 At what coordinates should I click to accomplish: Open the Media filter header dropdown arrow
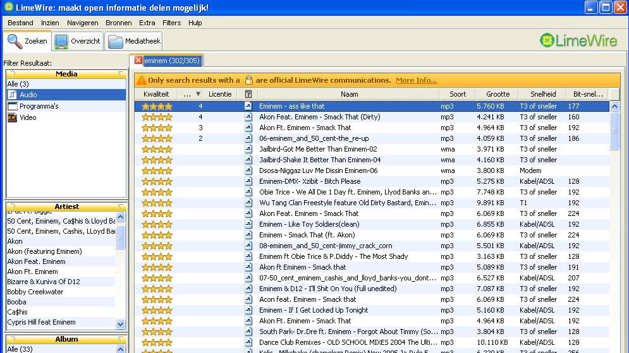pos(120,74)
